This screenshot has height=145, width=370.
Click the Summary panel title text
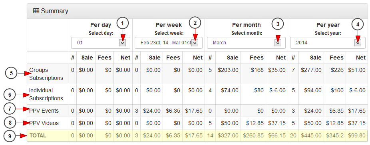[54, 11]
